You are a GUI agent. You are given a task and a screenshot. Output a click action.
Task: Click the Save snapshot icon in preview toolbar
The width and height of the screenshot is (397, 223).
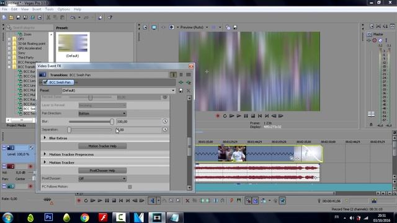coord(235,27)
